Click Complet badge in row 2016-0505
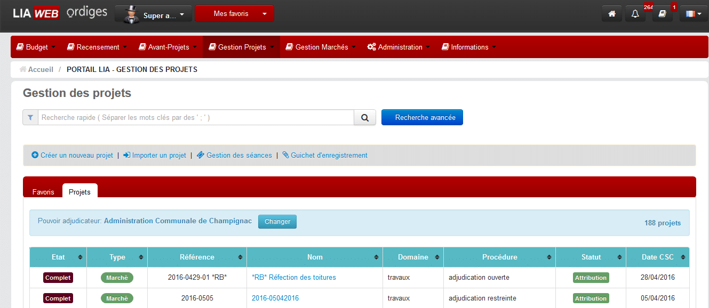 tap(58, 298)
